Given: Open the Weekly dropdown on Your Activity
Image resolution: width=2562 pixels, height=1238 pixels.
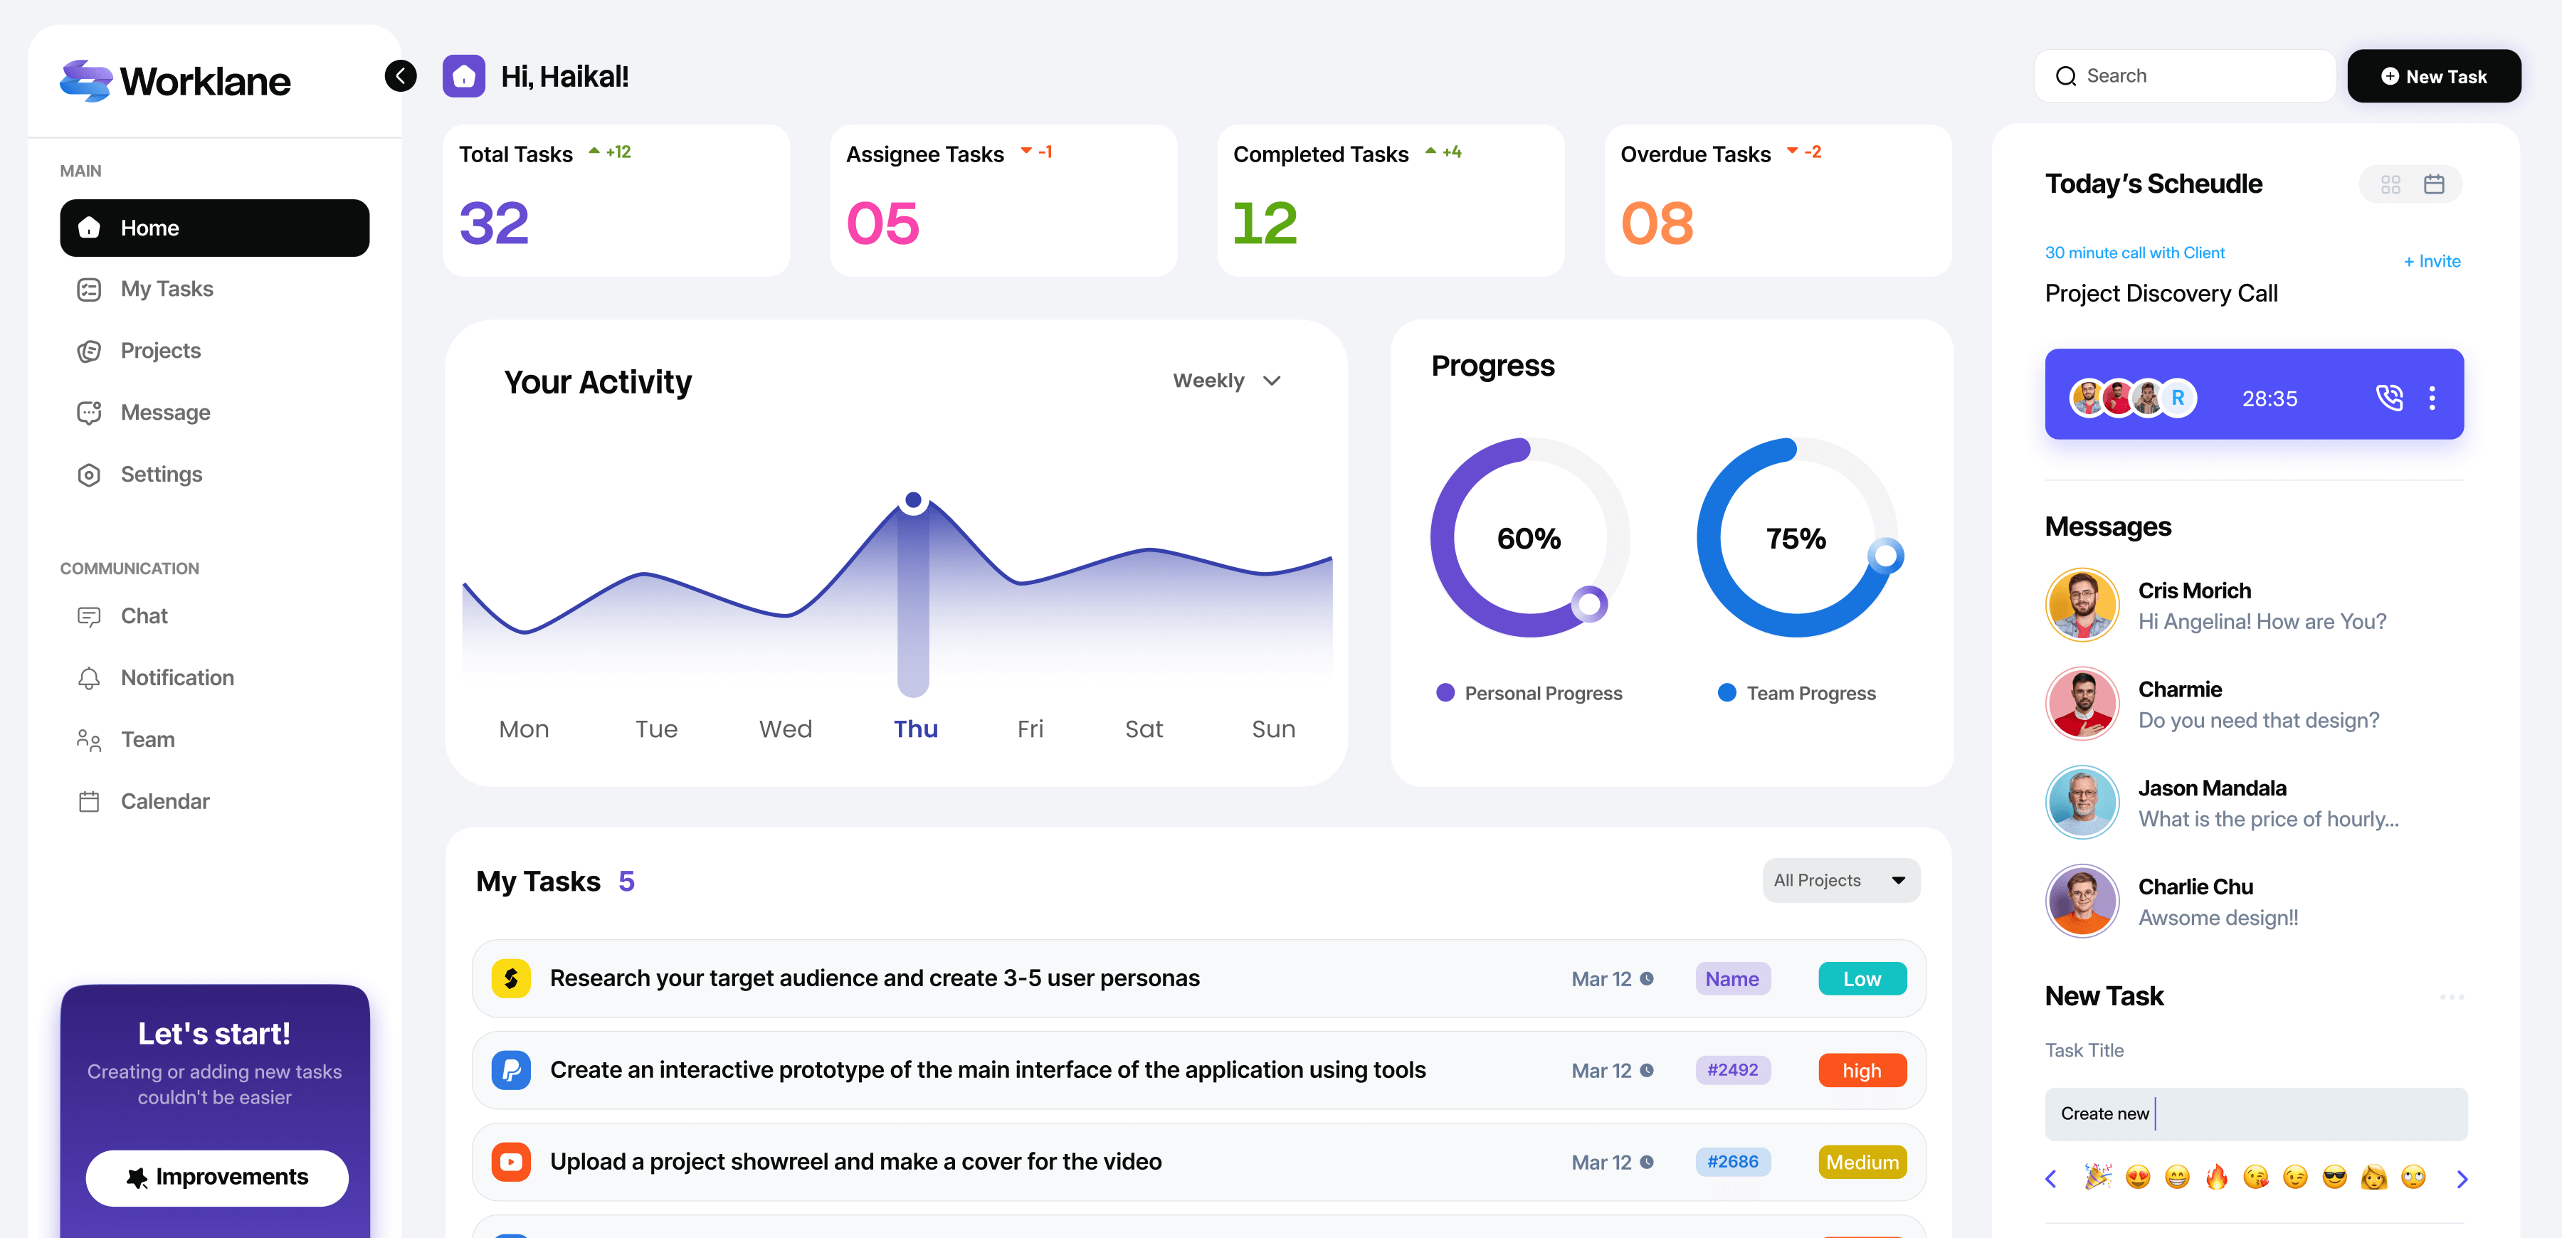Looking at the screenshot, I should coord(1225,380).
